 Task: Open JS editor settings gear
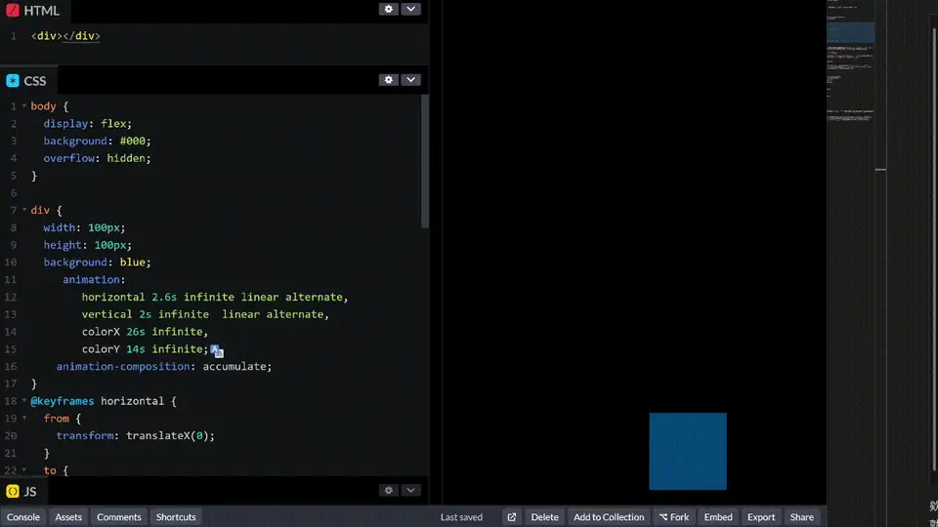click(389, 490)
